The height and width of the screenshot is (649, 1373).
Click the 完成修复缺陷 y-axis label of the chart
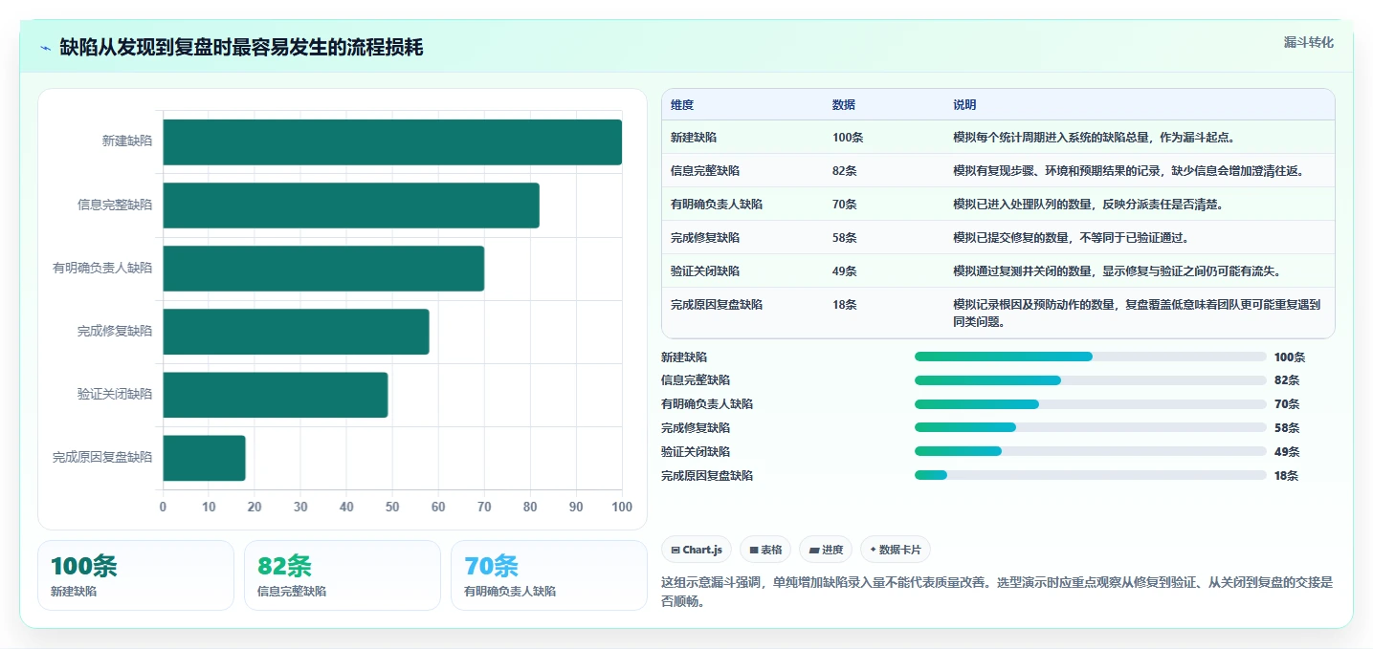coord(115,332)
